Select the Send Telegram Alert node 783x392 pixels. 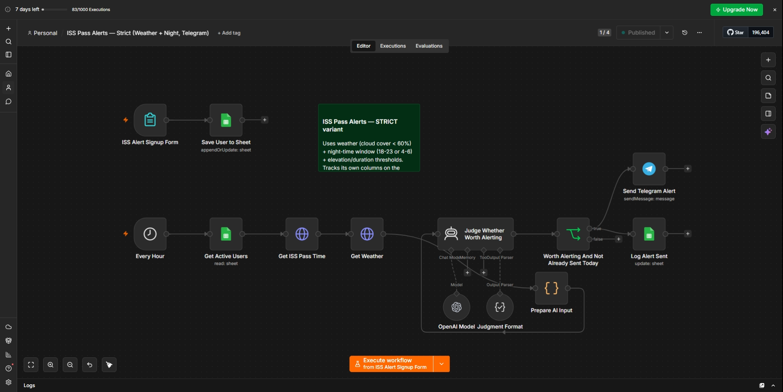point(649,169)
